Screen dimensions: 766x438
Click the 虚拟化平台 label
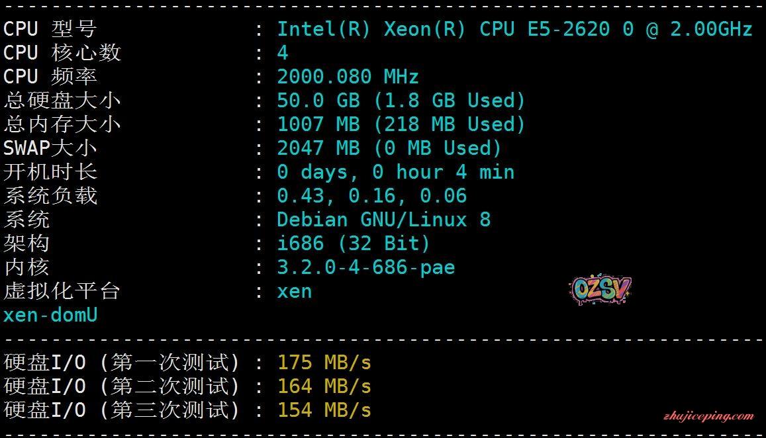62,291
